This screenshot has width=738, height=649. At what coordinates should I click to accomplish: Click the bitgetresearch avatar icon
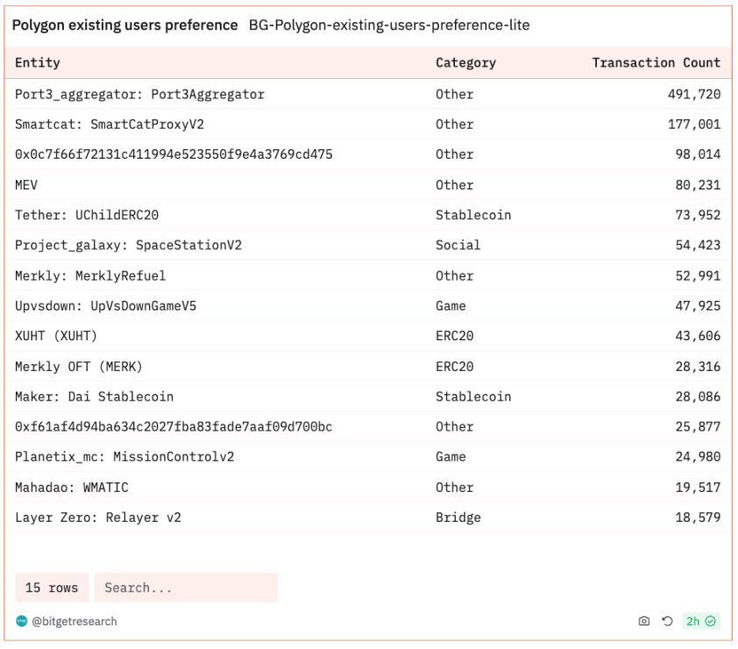pos(21,621)
